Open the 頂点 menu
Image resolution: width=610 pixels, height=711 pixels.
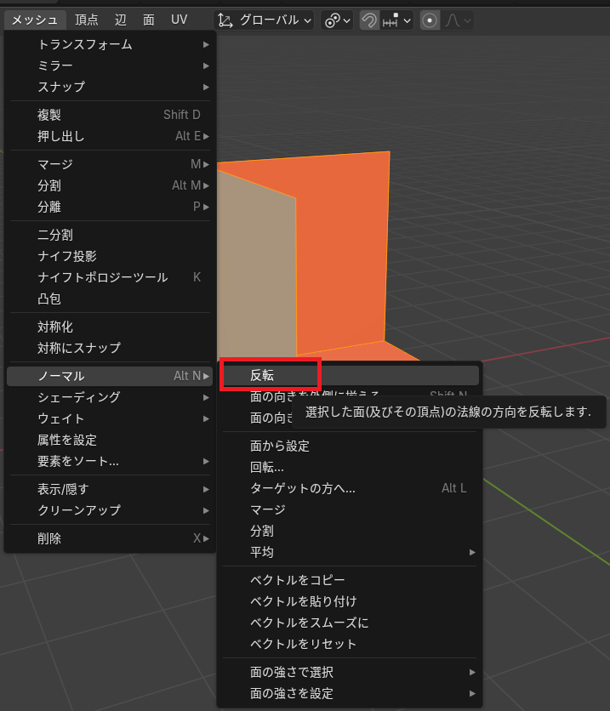pyautogui.click(x=87, y=20)
